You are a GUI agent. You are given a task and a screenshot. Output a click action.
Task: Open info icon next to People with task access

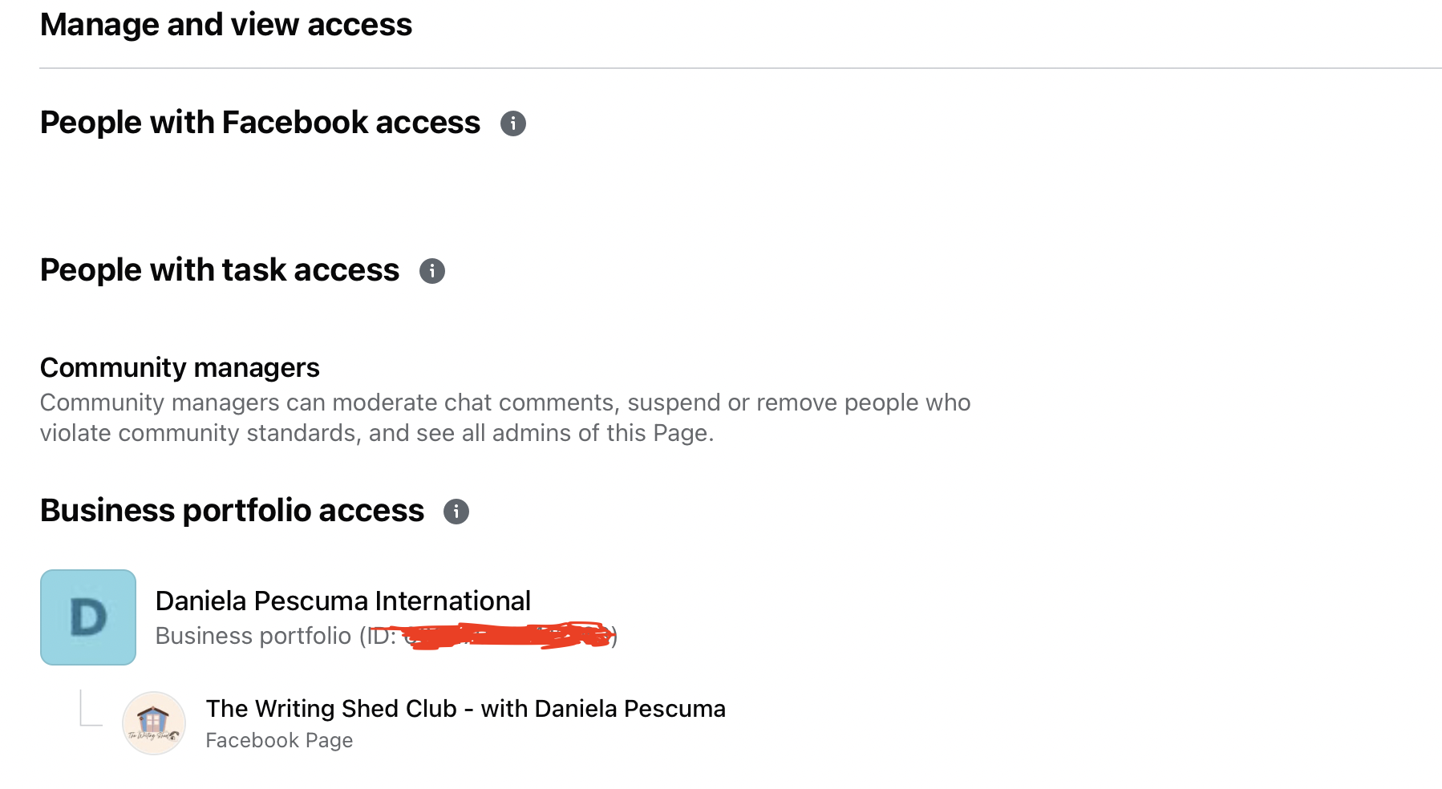(432, 271)
